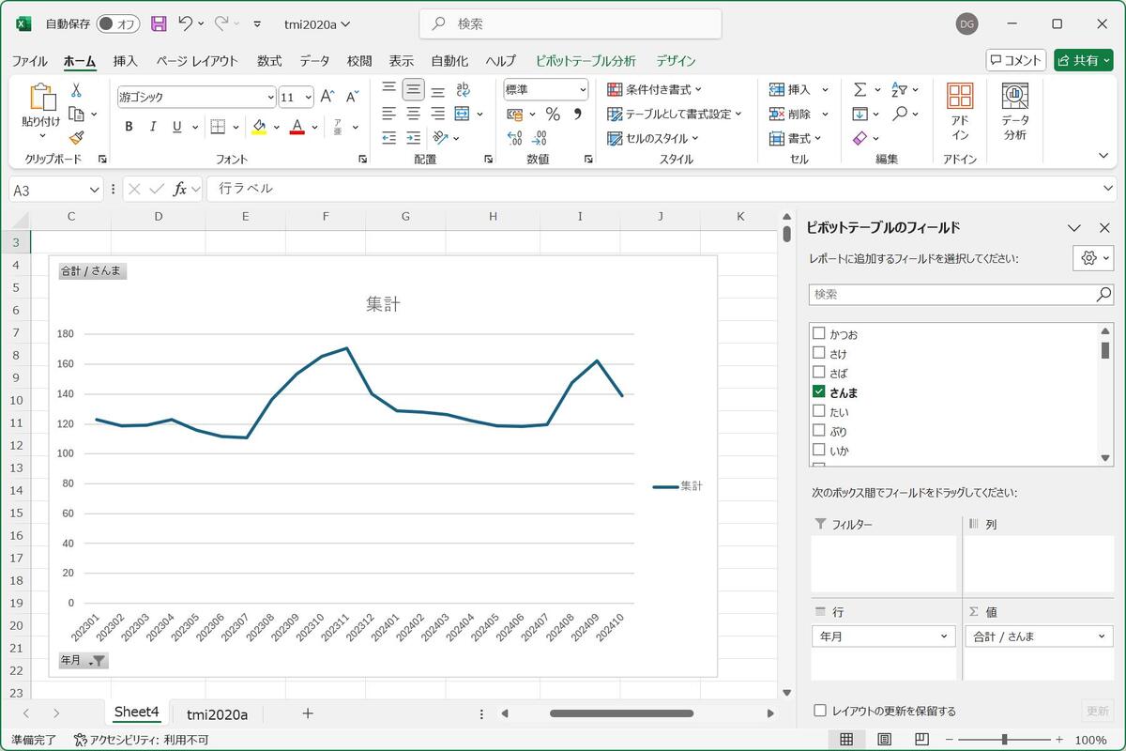The image size is (1126, 751).
Task: Open 条件付き書式 conditional formatting
Action: point(655,90)
